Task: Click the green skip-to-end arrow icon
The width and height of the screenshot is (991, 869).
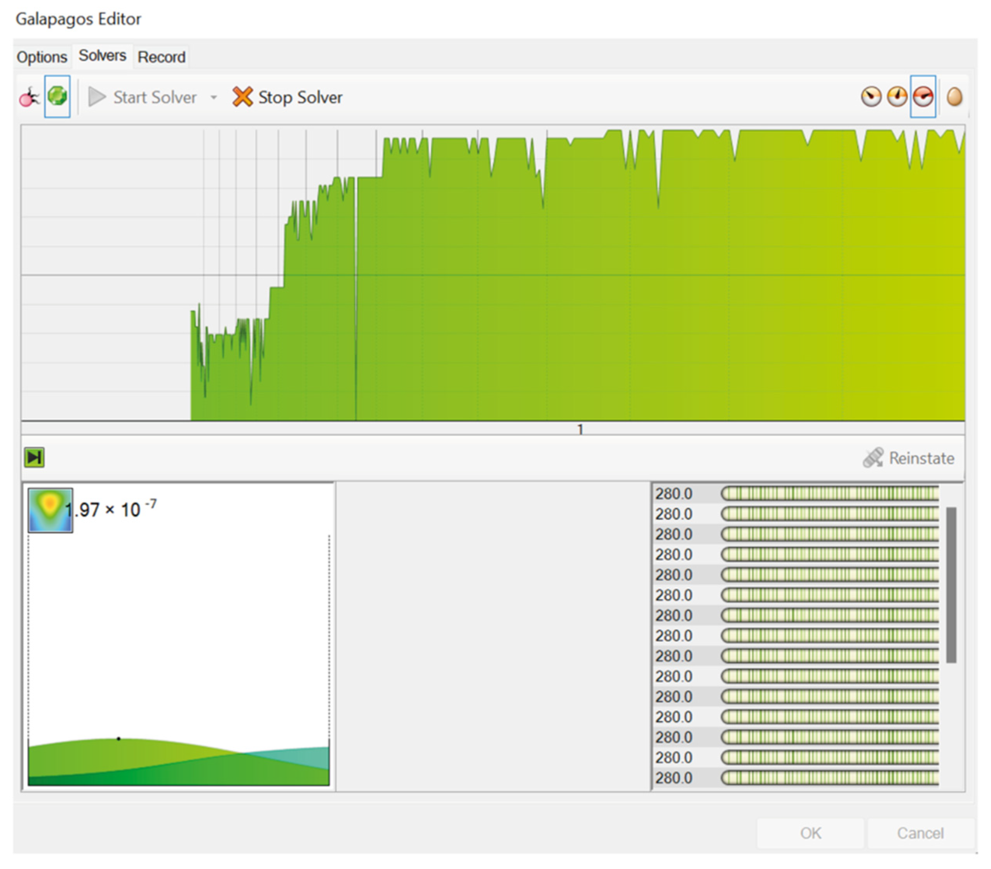Action: tap(35, 457)
